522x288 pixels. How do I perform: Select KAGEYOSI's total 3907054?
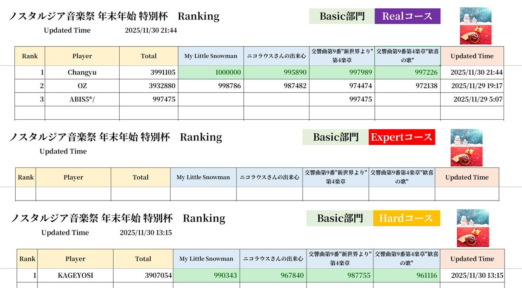click(x=143, y=275)
